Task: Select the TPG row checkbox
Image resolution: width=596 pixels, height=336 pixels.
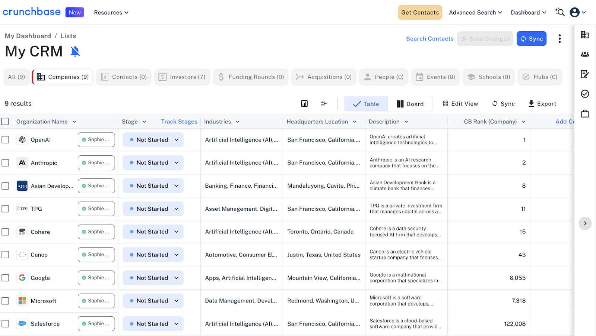Action: tap(5, 209)
